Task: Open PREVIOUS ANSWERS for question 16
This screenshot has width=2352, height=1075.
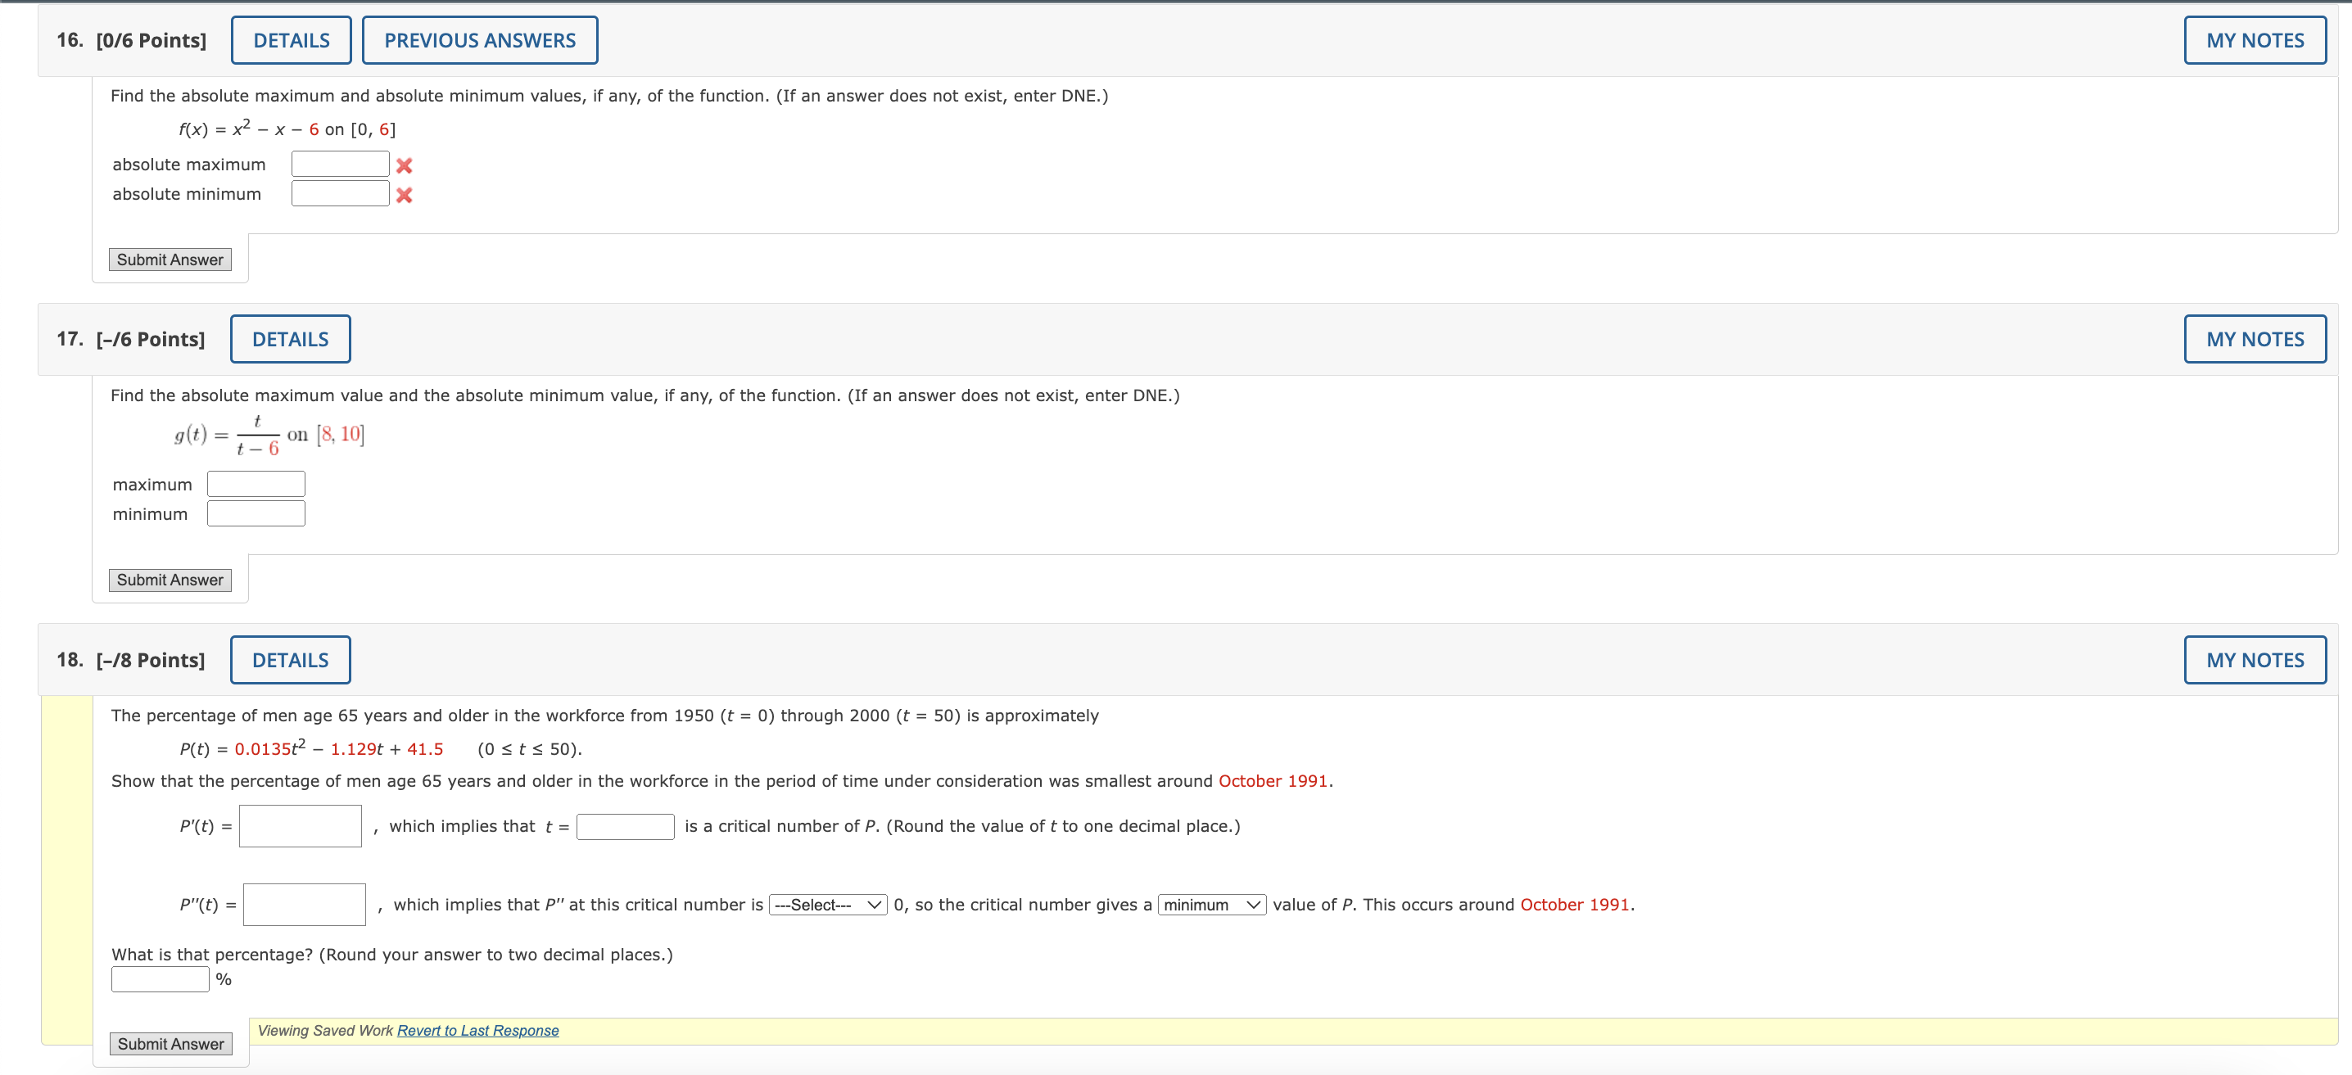Action: (x=479, y=40)
